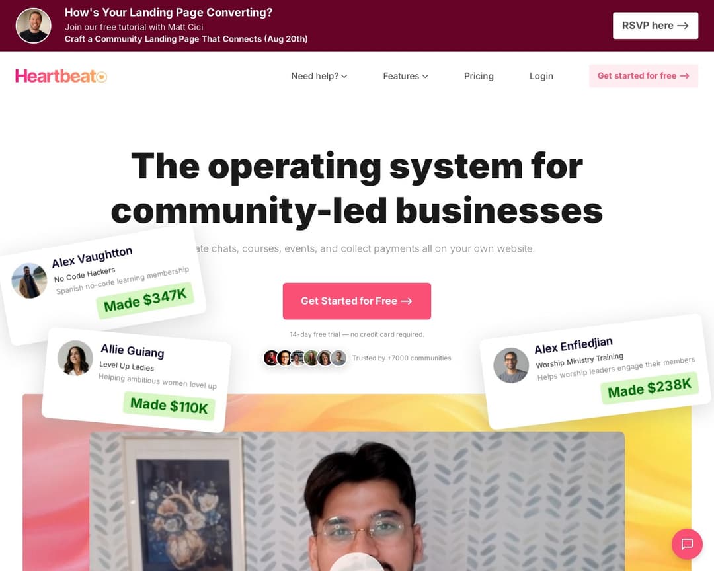Viewport: 714px width, 571px height.
Task: Click Matt Cici's avatar in banner
Action: tap(33, 26)
